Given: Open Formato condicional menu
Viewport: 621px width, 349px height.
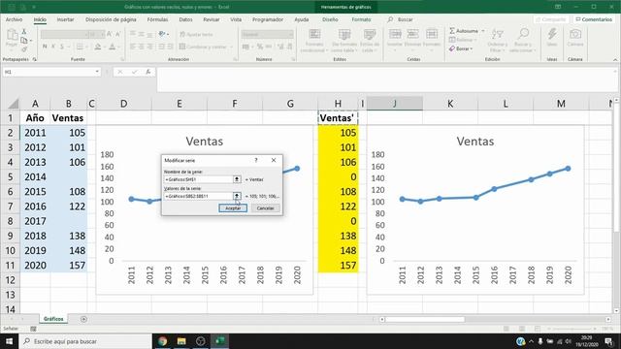Looking at the screenshot, I should coord(314,41).
